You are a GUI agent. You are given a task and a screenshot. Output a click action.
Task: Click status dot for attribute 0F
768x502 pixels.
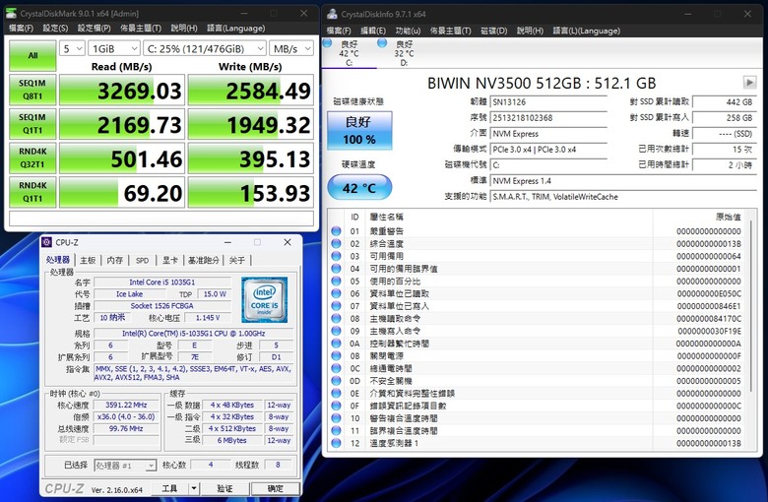coord(336,406)
